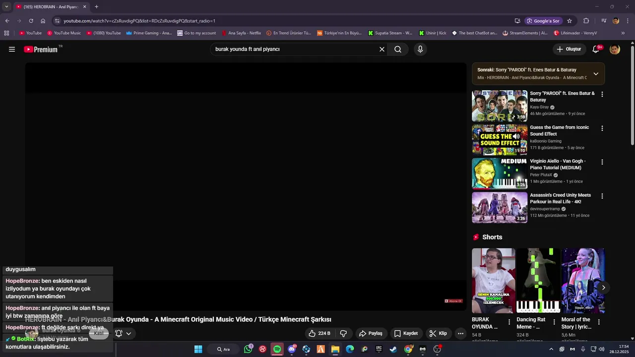
Task: Reload the page in Chrome
Action: pos(31,21)
